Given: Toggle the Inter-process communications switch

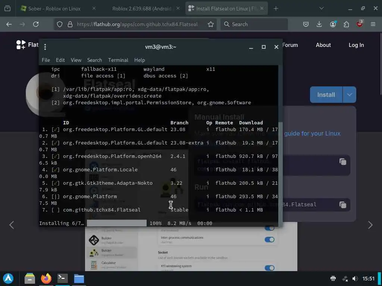Looking at the screenshot, I should [269, 239].
